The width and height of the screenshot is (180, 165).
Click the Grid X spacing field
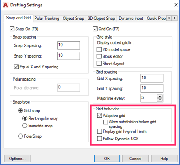click(152, 78)
